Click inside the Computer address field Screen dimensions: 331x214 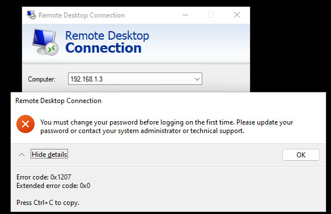pos(135,79)
